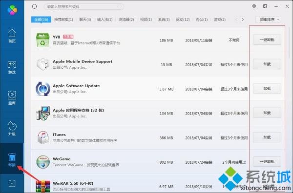
Task: Click the iTunes name text
Action: pos(59,135)
